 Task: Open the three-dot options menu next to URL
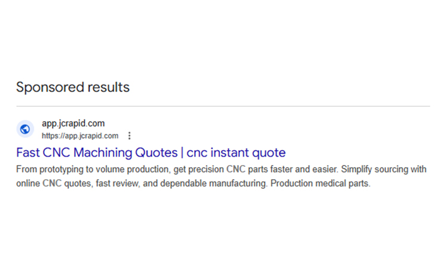tap(130, 136)
